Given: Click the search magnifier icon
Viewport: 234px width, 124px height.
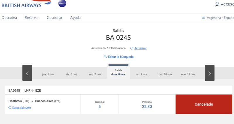Looking at the screenshot, I should [x=105, y=57].
